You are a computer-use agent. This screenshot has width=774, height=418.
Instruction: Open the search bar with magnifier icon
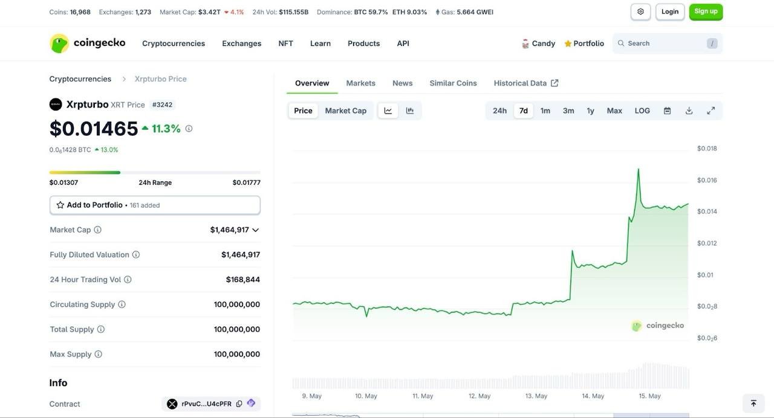coord(620,43)
